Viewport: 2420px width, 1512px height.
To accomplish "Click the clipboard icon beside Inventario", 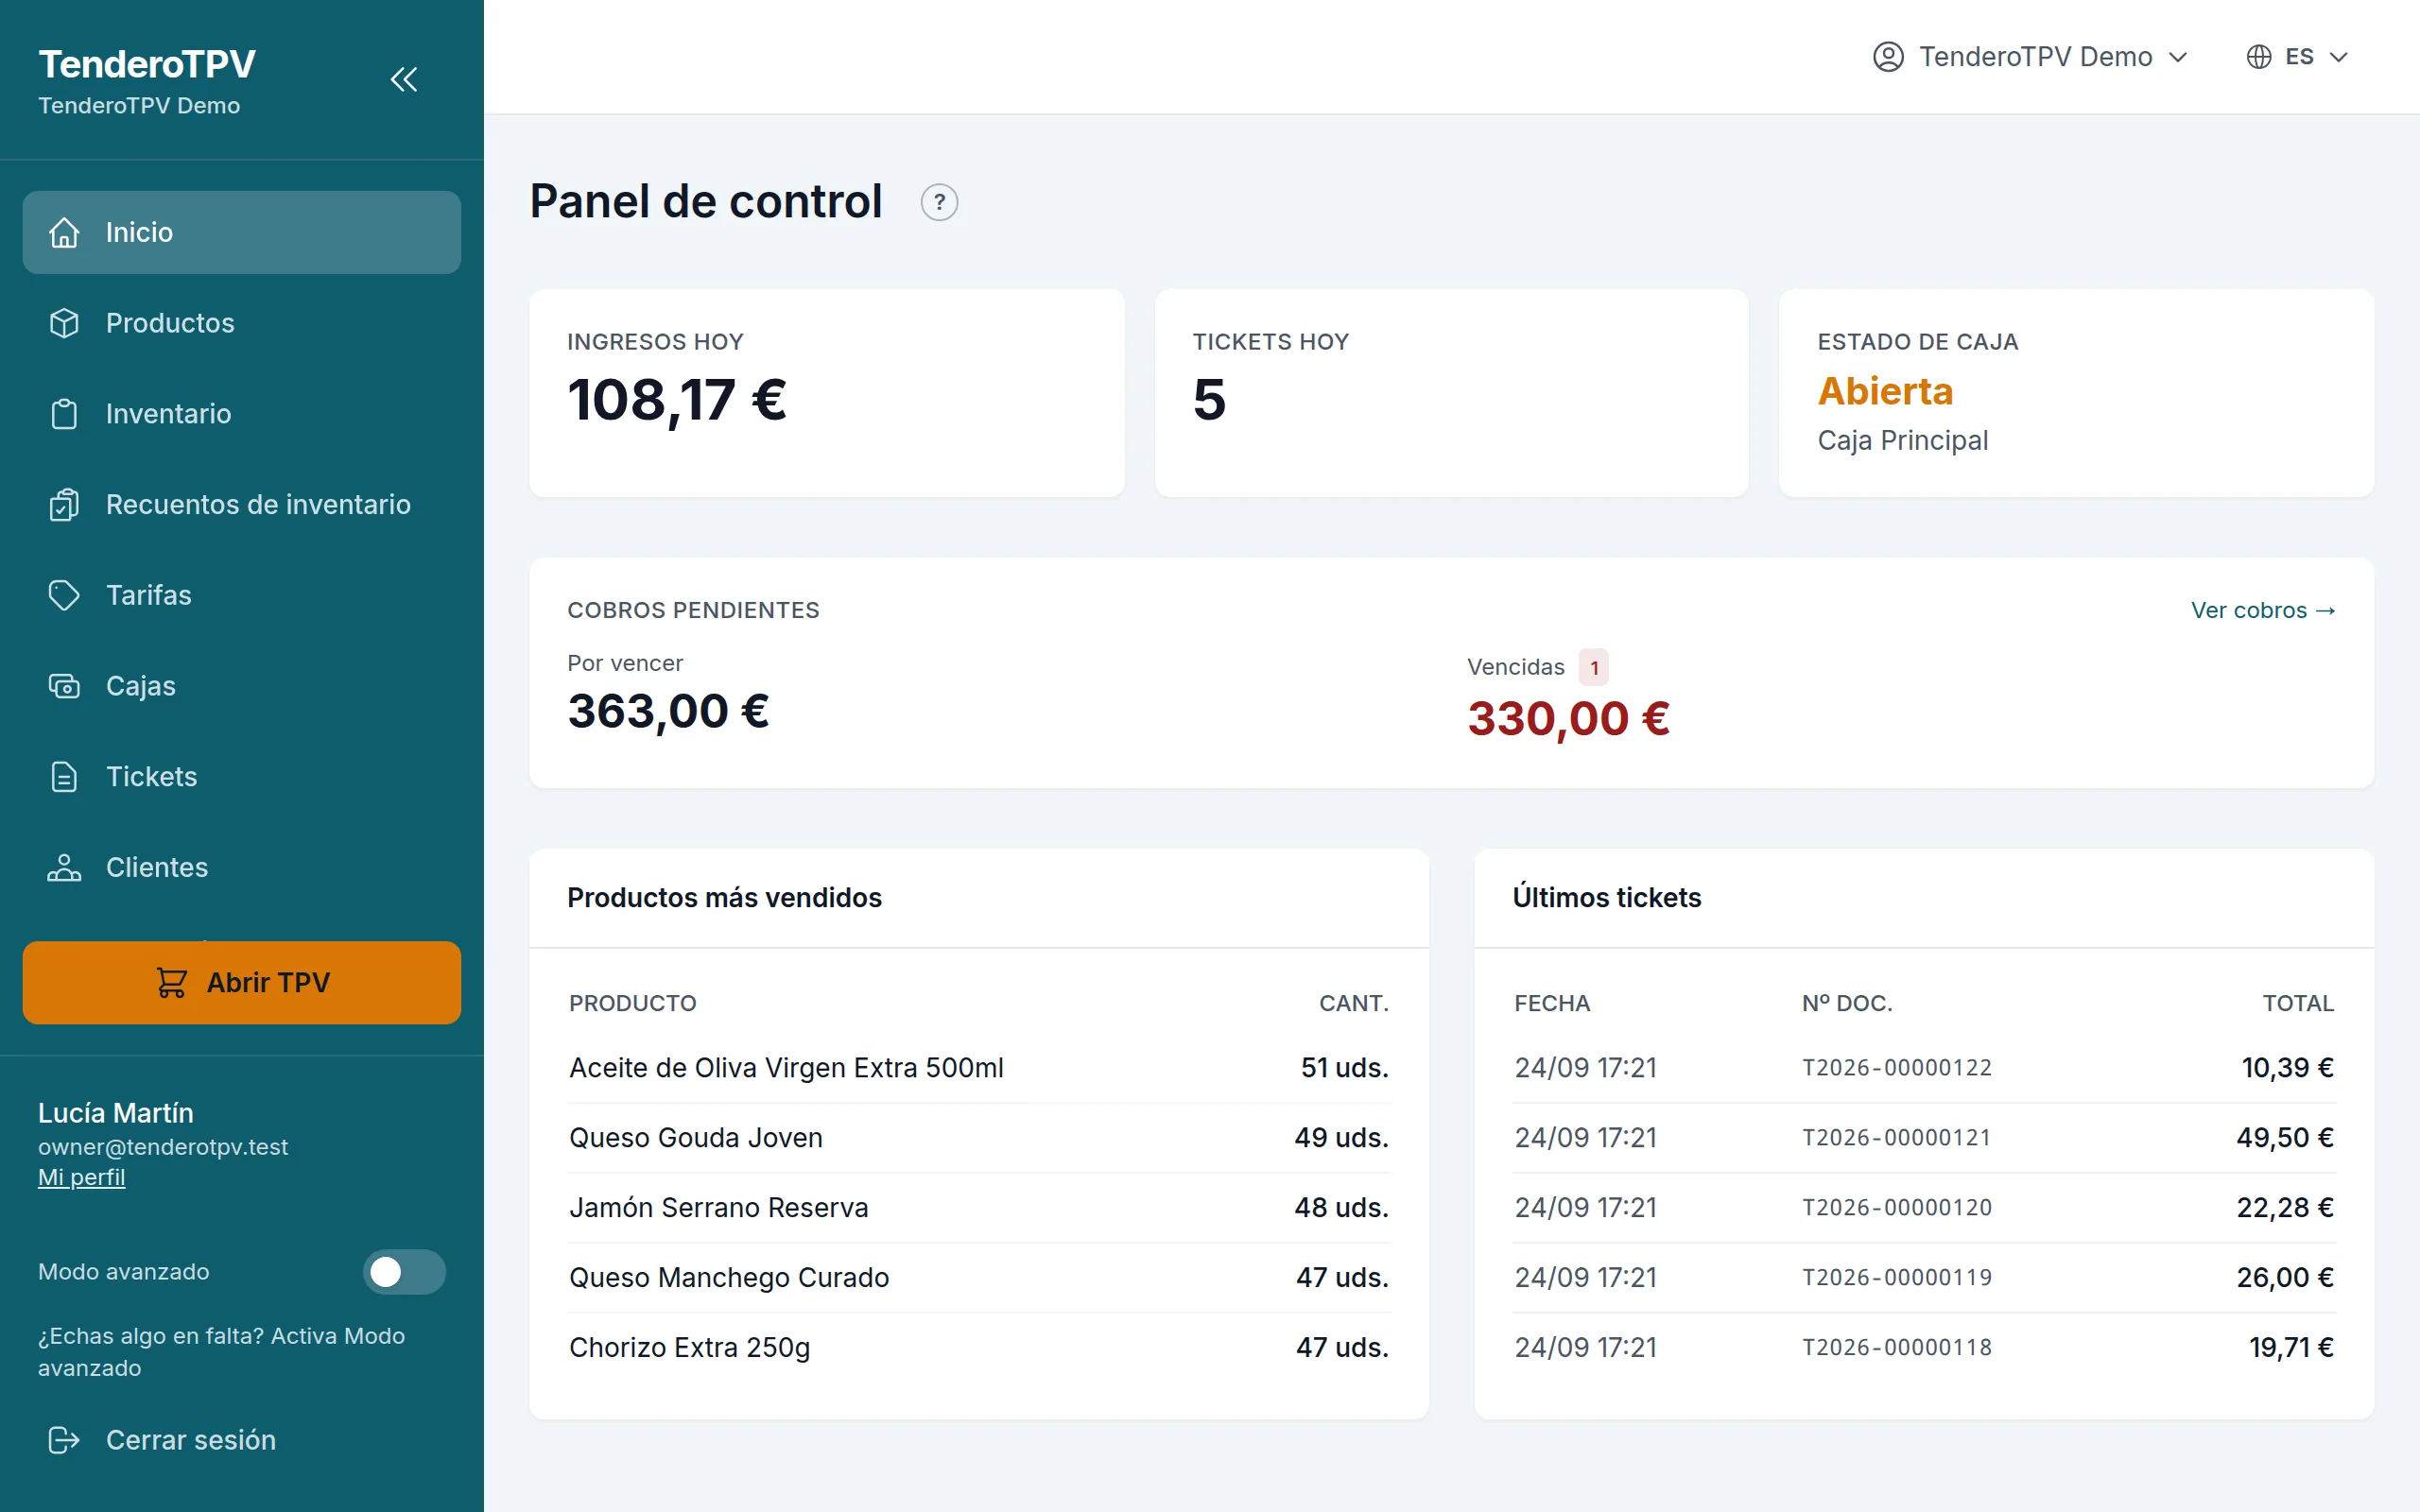I will [64, 414].
